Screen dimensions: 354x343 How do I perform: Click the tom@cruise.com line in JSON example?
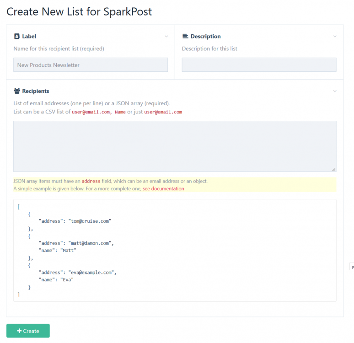[75, 221]
